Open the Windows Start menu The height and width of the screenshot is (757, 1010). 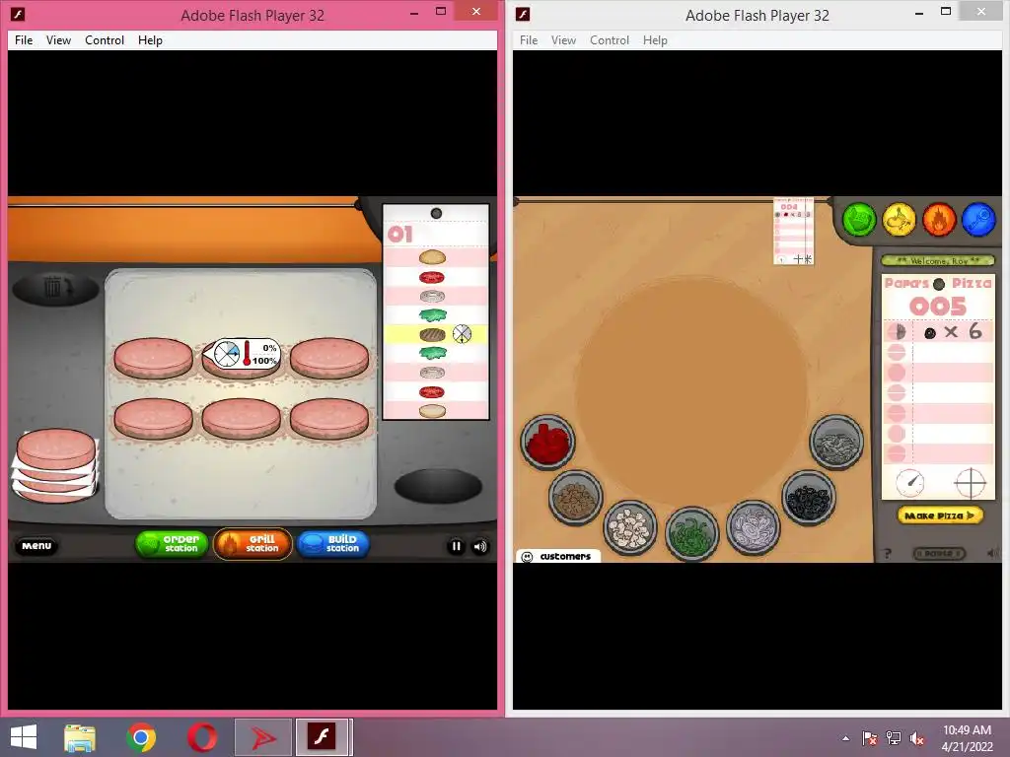click(24, 737)
